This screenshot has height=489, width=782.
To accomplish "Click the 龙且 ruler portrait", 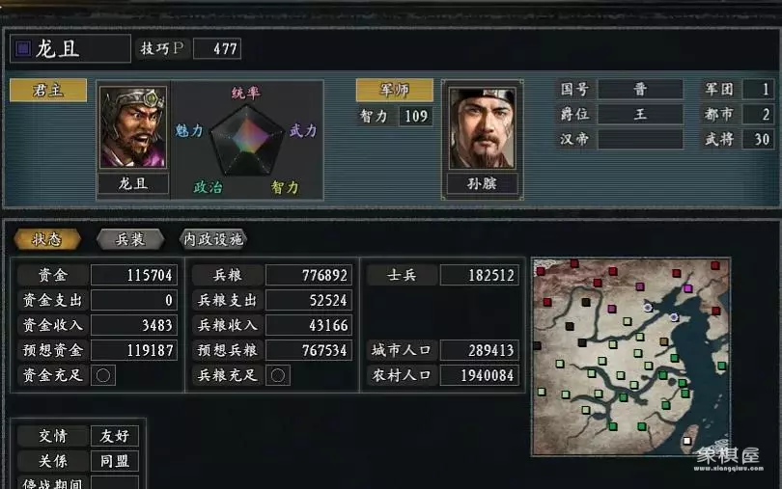I will click(133, 127).
